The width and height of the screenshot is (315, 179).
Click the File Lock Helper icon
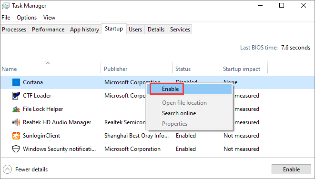pyautogui.click(x=16, y=109)
